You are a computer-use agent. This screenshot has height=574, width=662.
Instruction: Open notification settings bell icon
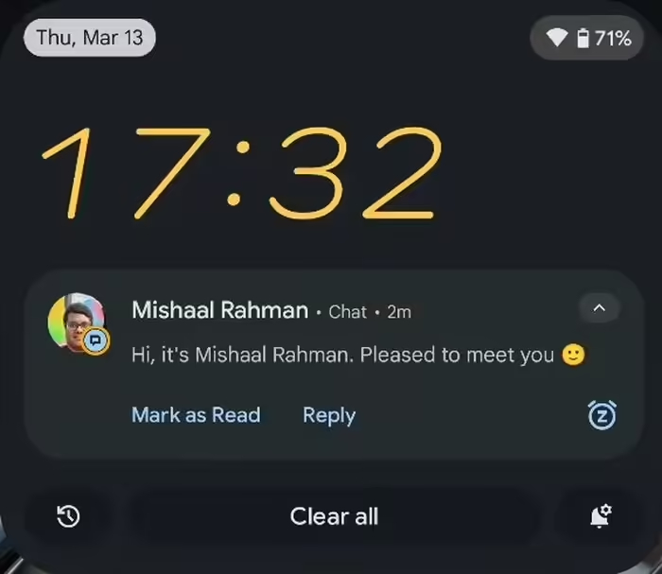[601, 515]
